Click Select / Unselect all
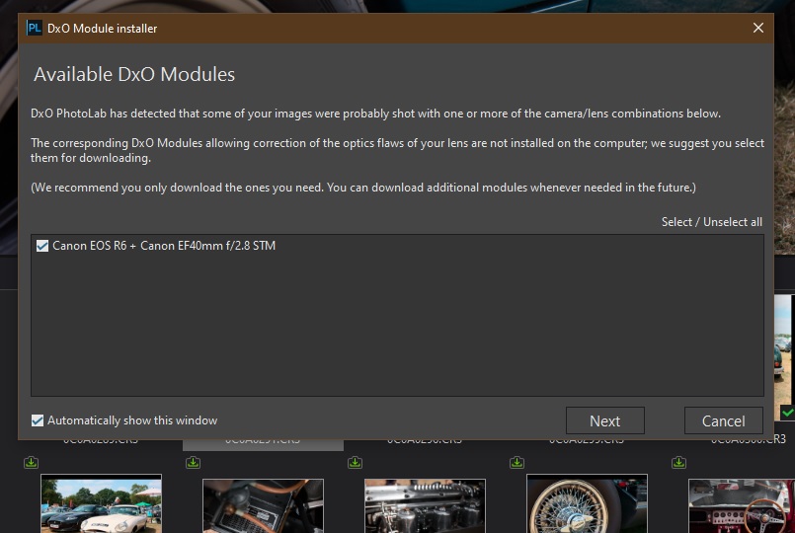Image resolution: width=795 pixels, height=533 pixels. (711, 222)
